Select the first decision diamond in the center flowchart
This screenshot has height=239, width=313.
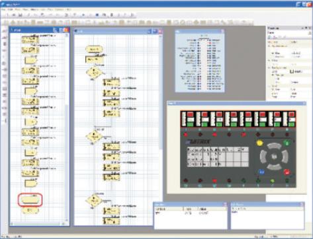coord(94,73)
